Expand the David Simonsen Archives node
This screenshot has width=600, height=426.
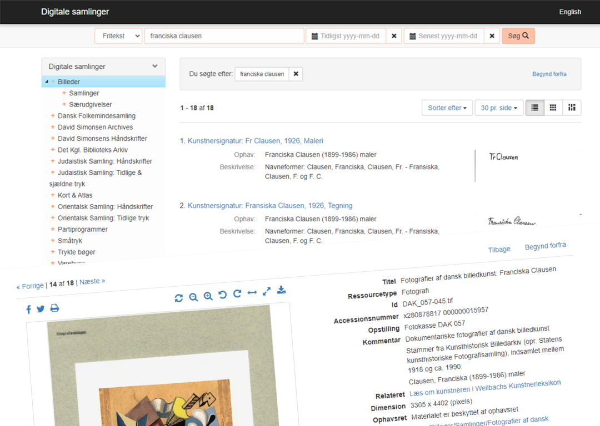[53, 127]
